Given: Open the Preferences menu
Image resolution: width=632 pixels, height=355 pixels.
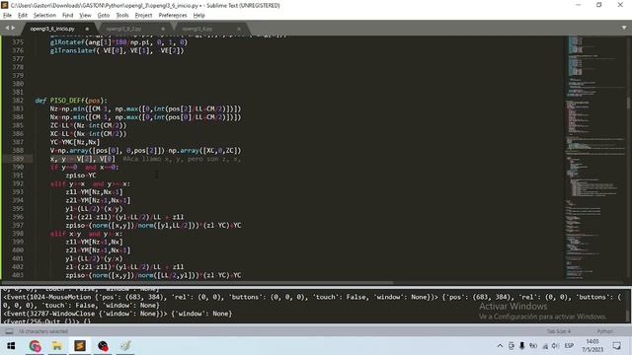Looking at the screenshot, I should 173,16.
